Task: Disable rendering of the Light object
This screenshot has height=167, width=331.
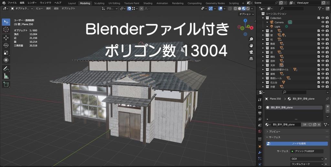Action: [327, 26]
